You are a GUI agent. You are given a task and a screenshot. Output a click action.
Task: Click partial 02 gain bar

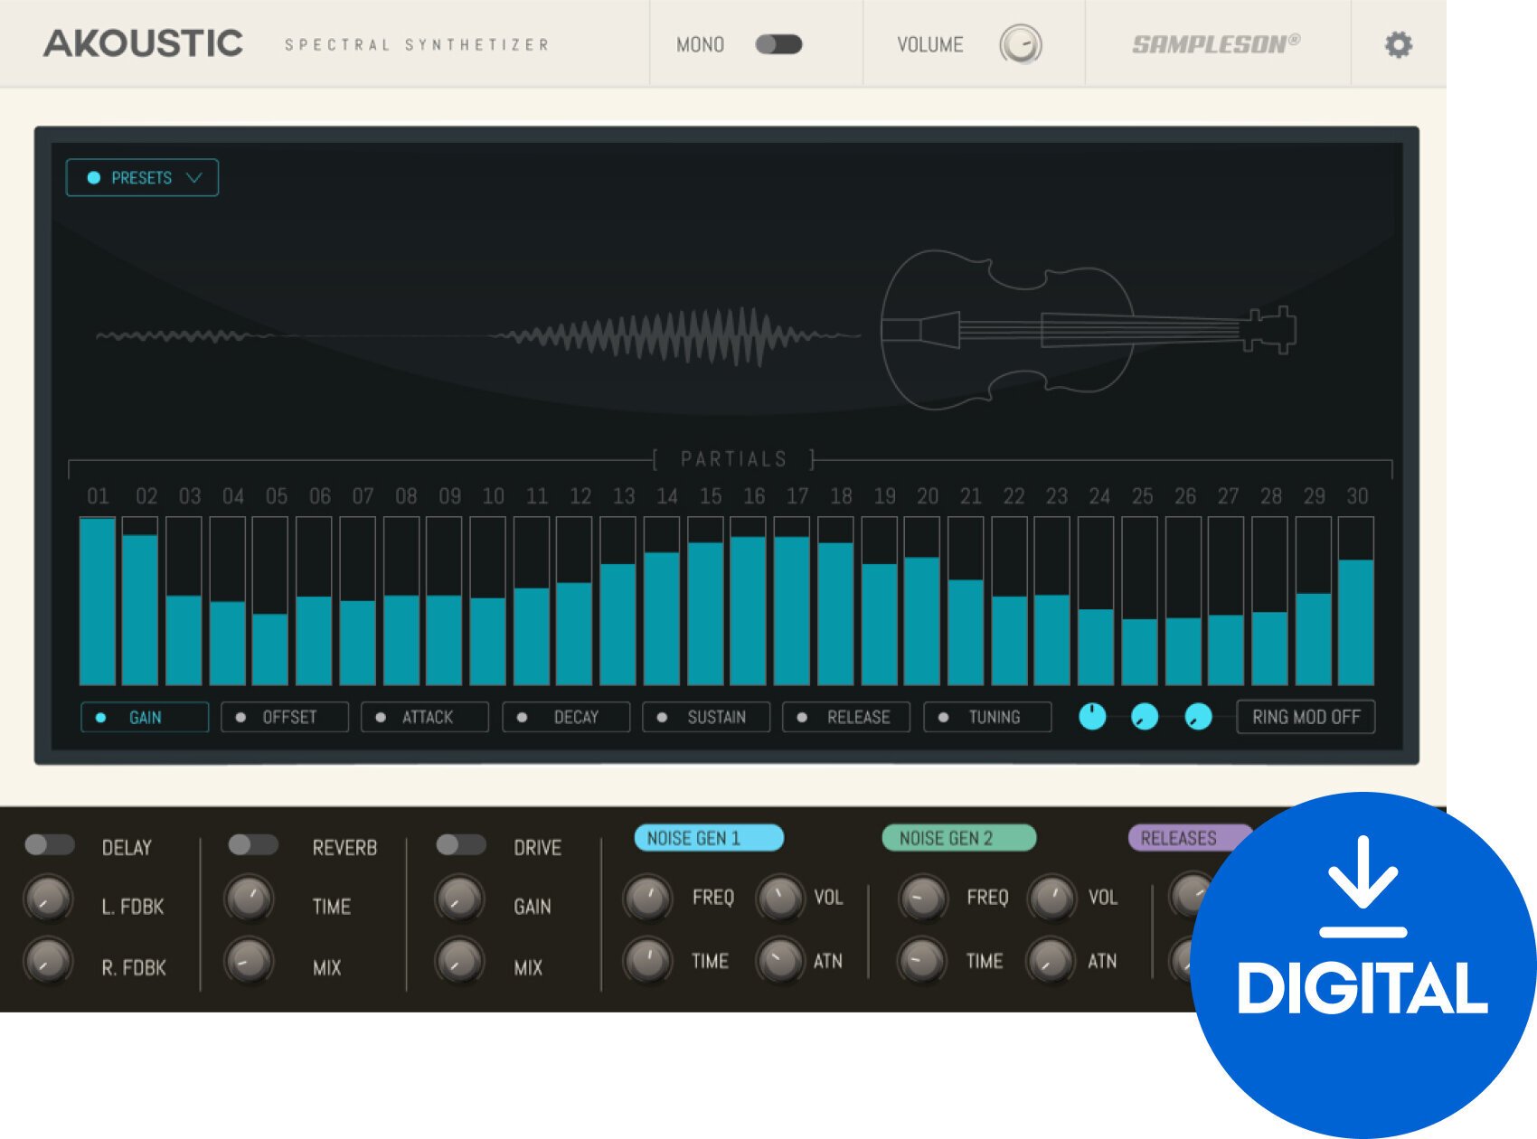click(140, 601)
